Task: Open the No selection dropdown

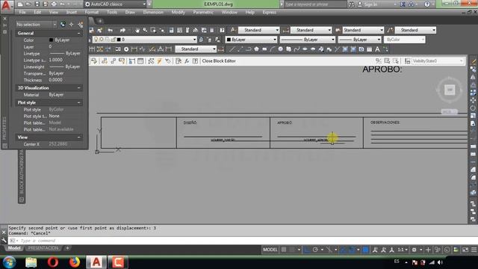Action: [36, 25]
